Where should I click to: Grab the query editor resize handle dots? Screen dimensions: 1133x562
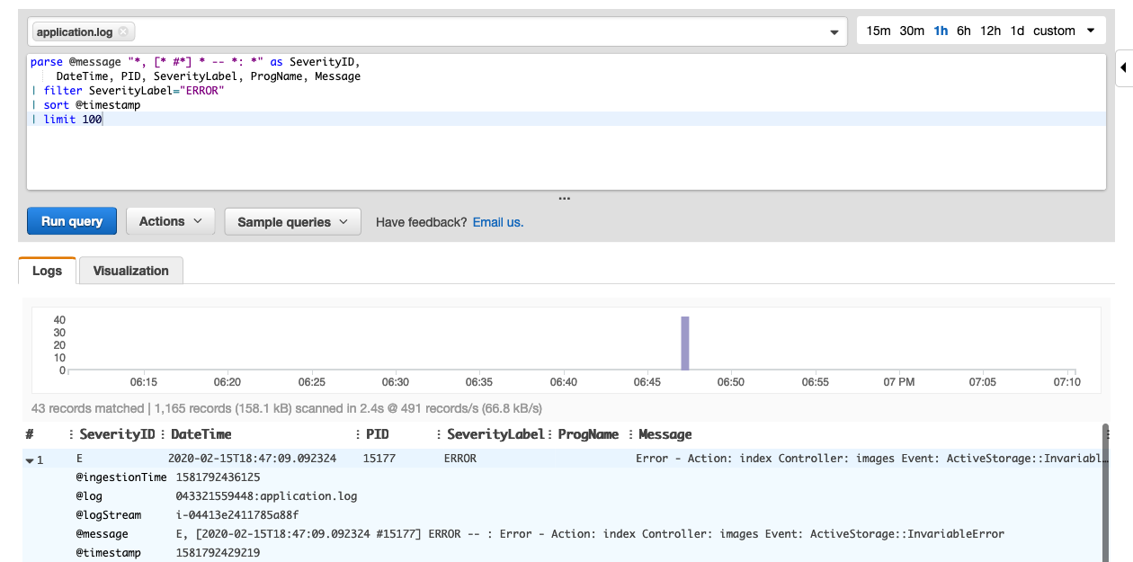coord(565,199)
